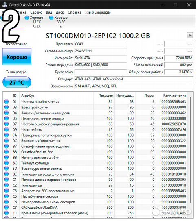Click status orb in row F0

point(6,213)
